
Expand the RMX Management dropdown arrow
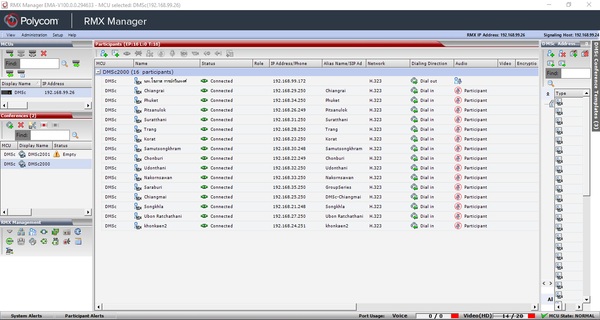point(10,232)
